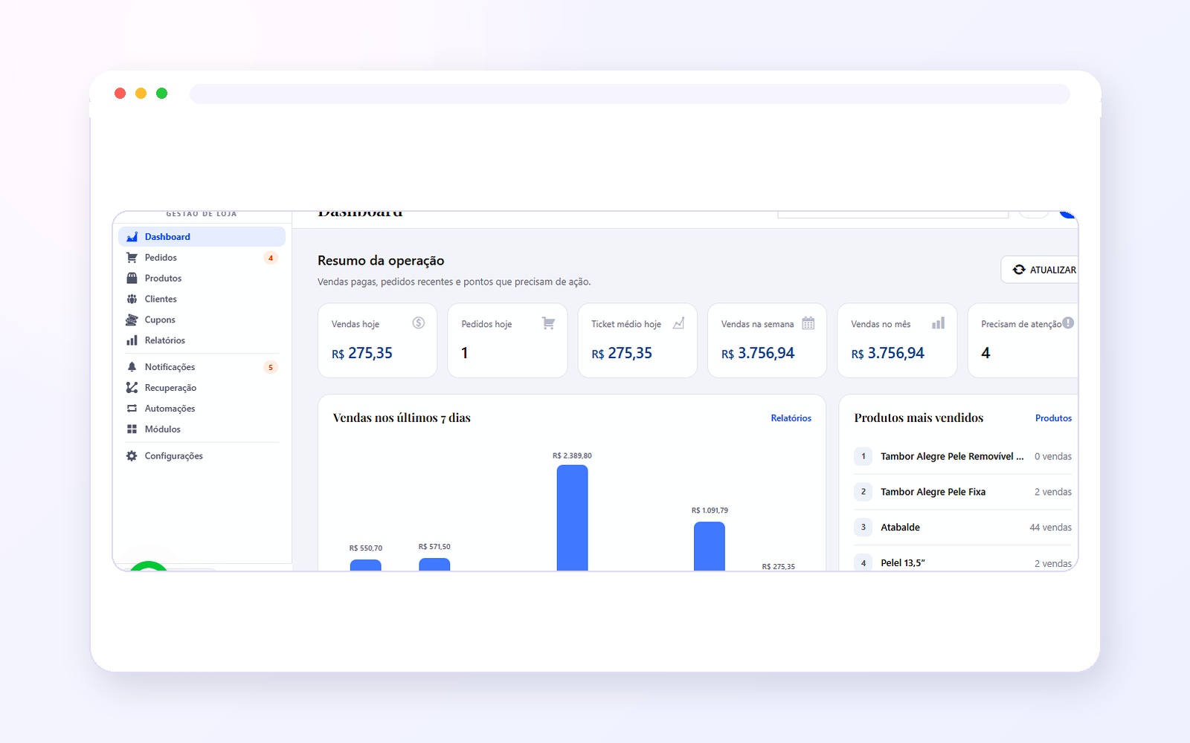Image resolution: width=1190 pixels, height=743 pixels.
Task: Click the Pedidos badge showing 4
Action: (271, 258)
